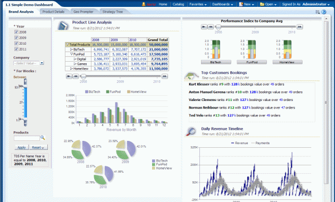Click the dashboard vertical scrollbar
The width and height of the screenshot is (335, 202).
tap(326, 103)
